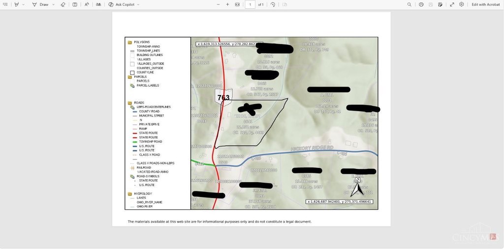
Task: Start Read aloud
Action: [87, 4]
